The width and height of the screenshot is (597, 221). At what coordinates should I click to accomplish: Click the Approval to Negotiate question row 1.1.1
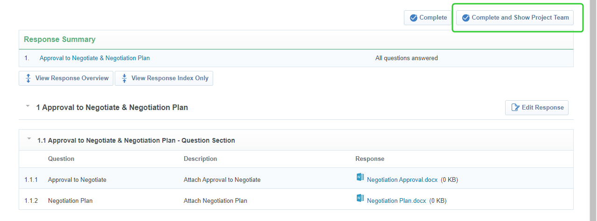(x=77, y=180)
